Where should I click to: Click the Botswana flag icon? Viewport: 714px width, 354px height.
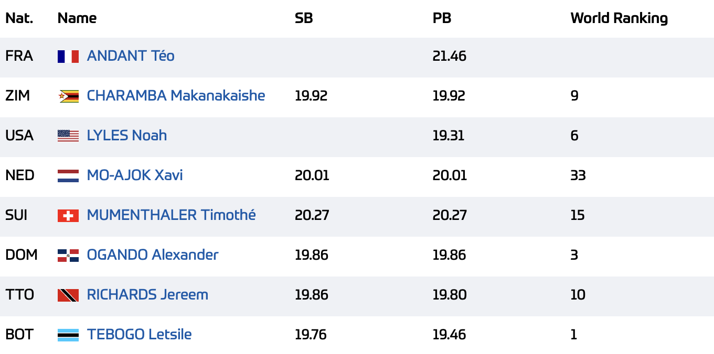[68, 335]
